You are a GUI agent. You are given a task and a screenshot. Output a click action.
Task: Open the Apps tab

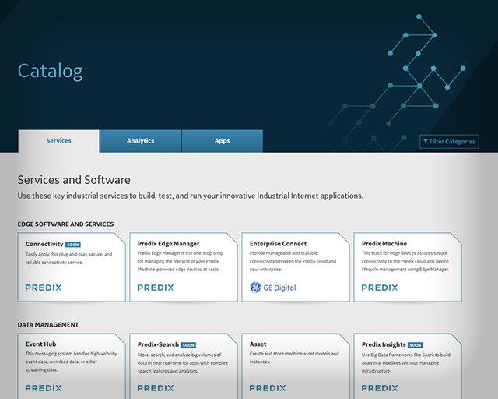click(222, 141)
